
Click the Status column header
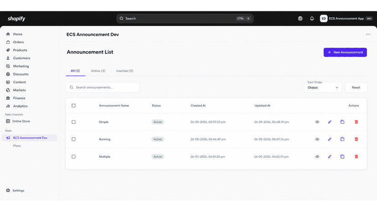pyautogui.click(x=156, y=106)
